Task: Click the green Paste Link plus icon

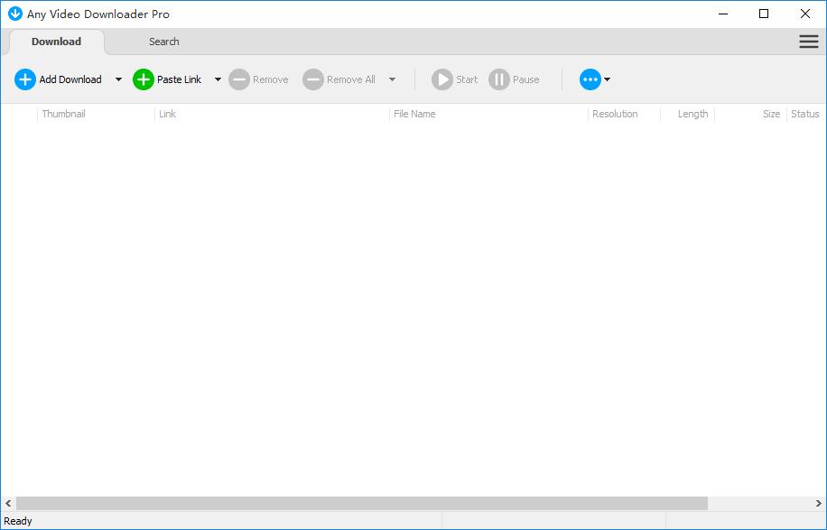Action: (143, 79)
